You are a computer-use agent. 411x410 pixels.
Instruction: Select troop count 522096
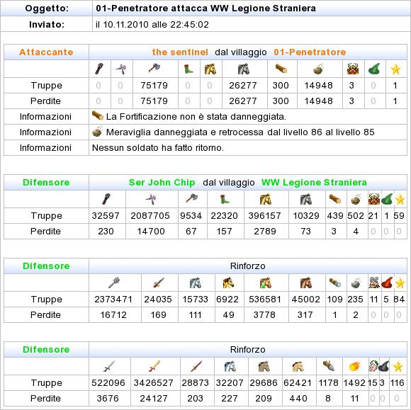(108, 383)
